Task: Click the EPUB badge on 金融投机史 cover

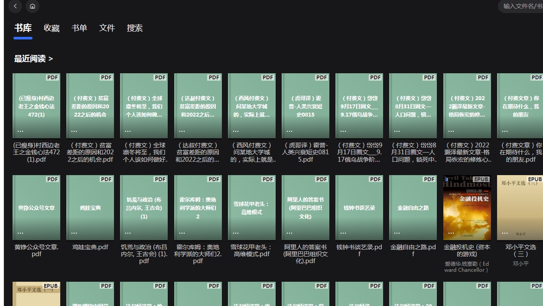Action: tap(481, 179)
